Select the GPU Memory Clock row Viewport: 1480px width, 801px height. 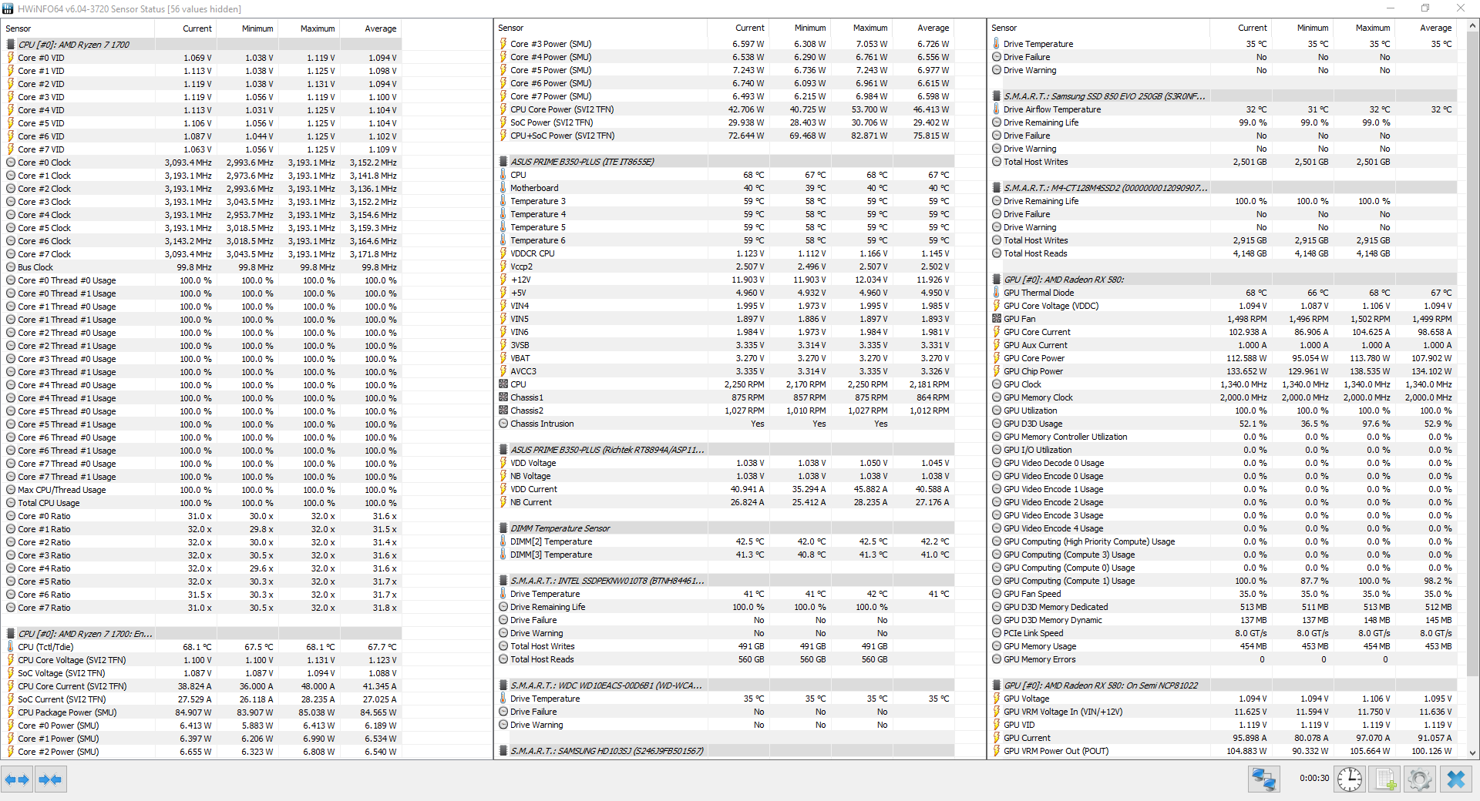tap(1223, 397)
